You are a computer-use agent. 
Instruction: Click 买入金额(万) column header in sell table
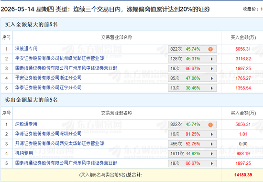243,113
